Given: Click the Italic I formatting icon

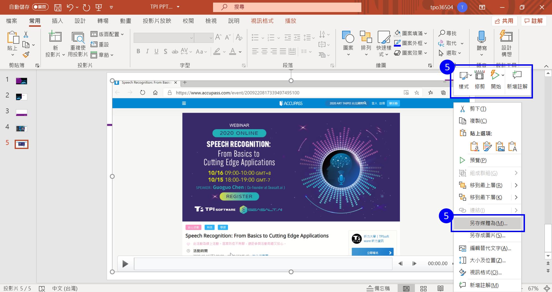Looking at the screenshot, I should (x=147, y=51).
